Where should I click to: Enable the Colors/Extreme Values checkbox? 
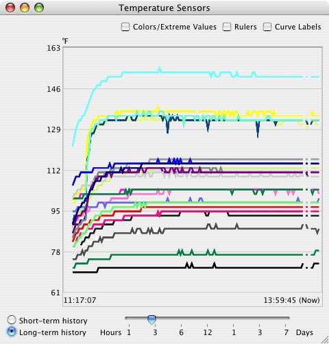click(x=125, y=27)
